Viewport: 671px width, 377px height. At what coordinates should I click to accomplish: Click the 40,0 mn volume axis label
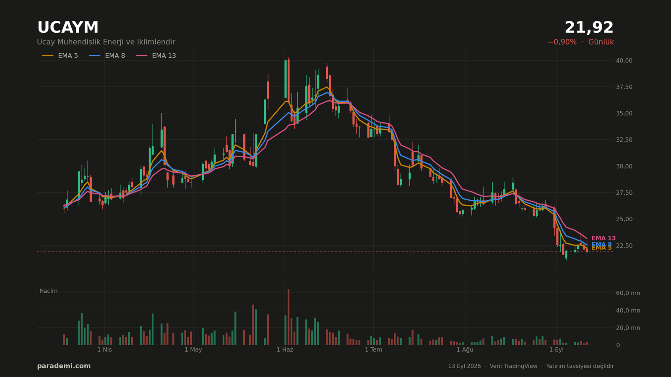pos(628,311)
